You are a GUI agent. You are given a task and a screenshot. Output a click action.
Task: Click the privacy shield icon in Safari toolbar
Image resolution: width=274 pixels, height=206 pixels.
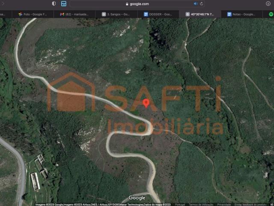click(54, 3)
